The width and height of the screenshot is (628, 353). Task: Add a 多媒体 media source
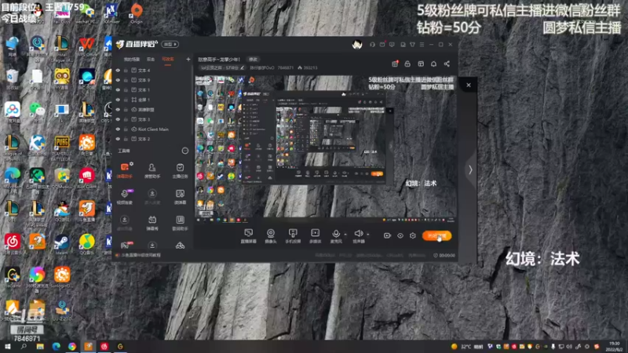tap(316, 236)
